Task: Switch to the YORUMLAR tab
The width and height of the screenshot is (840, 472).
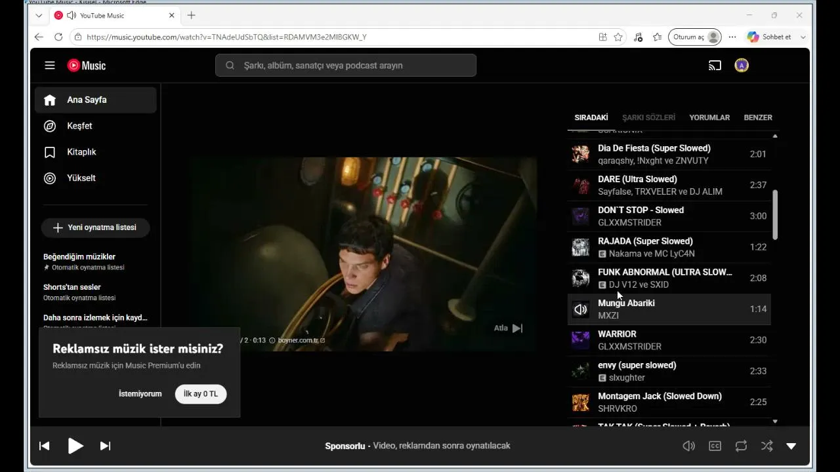Action: pyautogui.click(x=709, y=117)
